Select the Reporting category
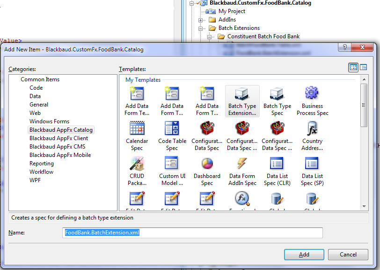 pos(42,163)
